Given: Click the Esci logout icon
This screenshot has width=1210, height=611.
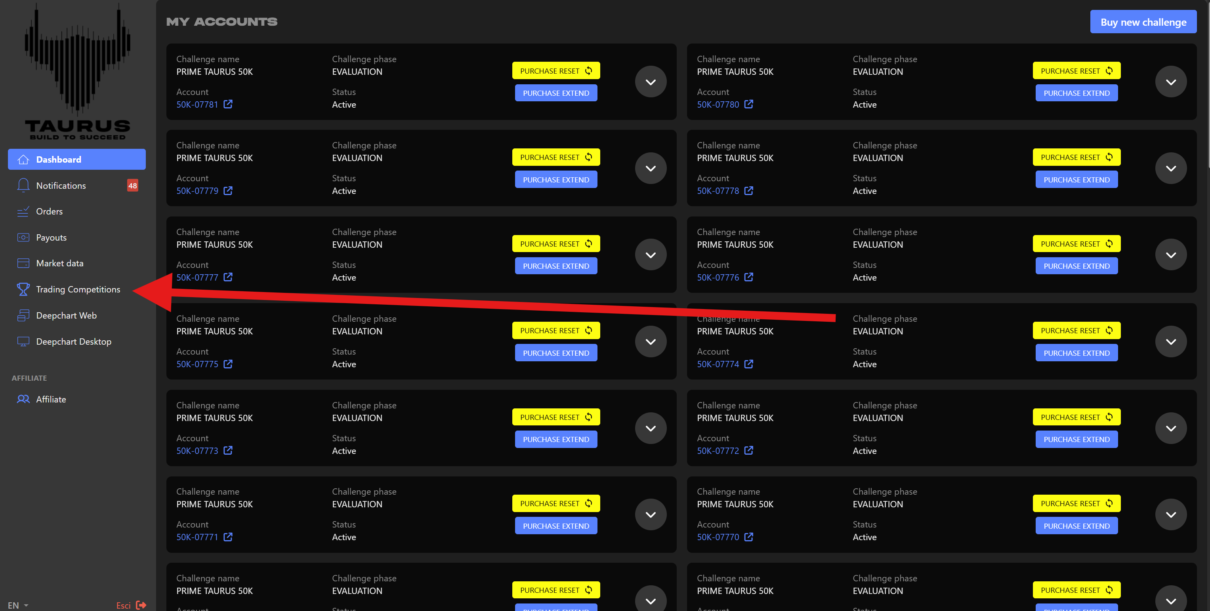Looking at the screenshot, I should 141,605.
